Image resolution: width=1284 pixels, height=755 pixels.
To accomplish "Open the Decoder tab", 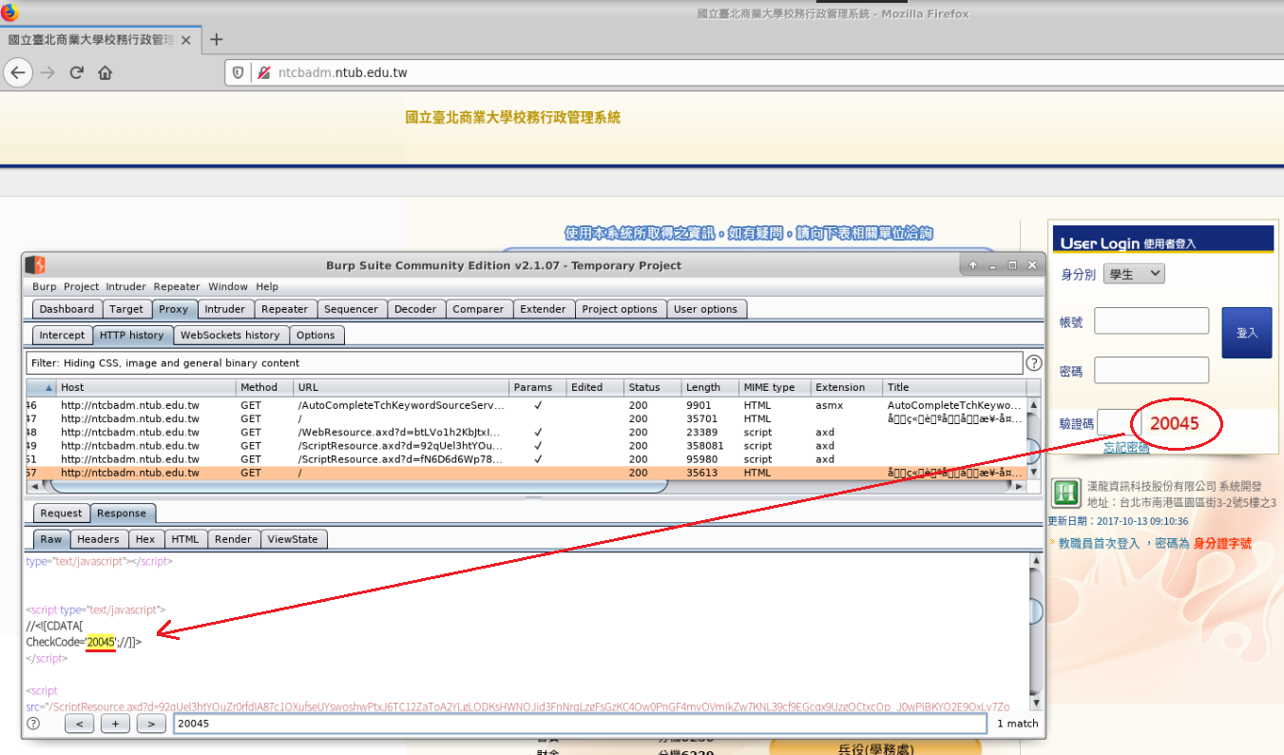I will [x=415, y=309].
